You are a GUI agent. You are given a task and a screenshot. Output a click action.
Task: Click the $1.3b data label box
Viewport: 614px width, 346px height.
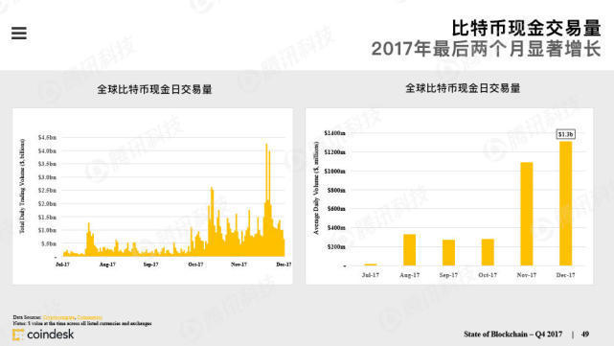coord(565,134)
